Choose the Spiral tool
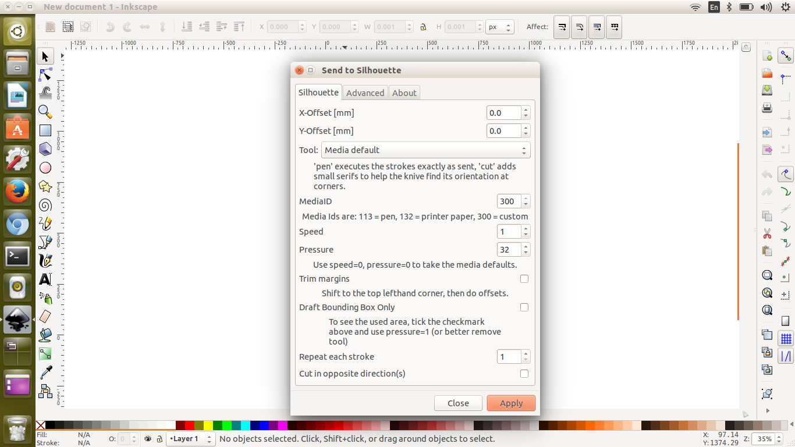This screenshot has height=447, width=795. point(45,205)
